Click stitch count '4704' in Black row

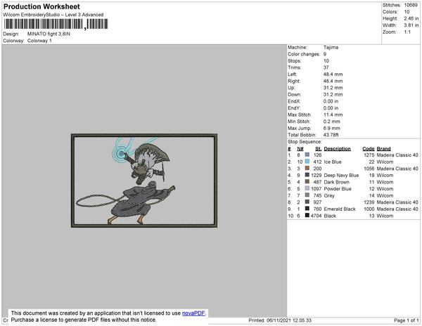(316, 216)
